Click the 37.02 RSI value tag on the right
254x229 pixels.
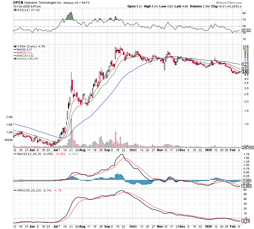coord(246,30)
